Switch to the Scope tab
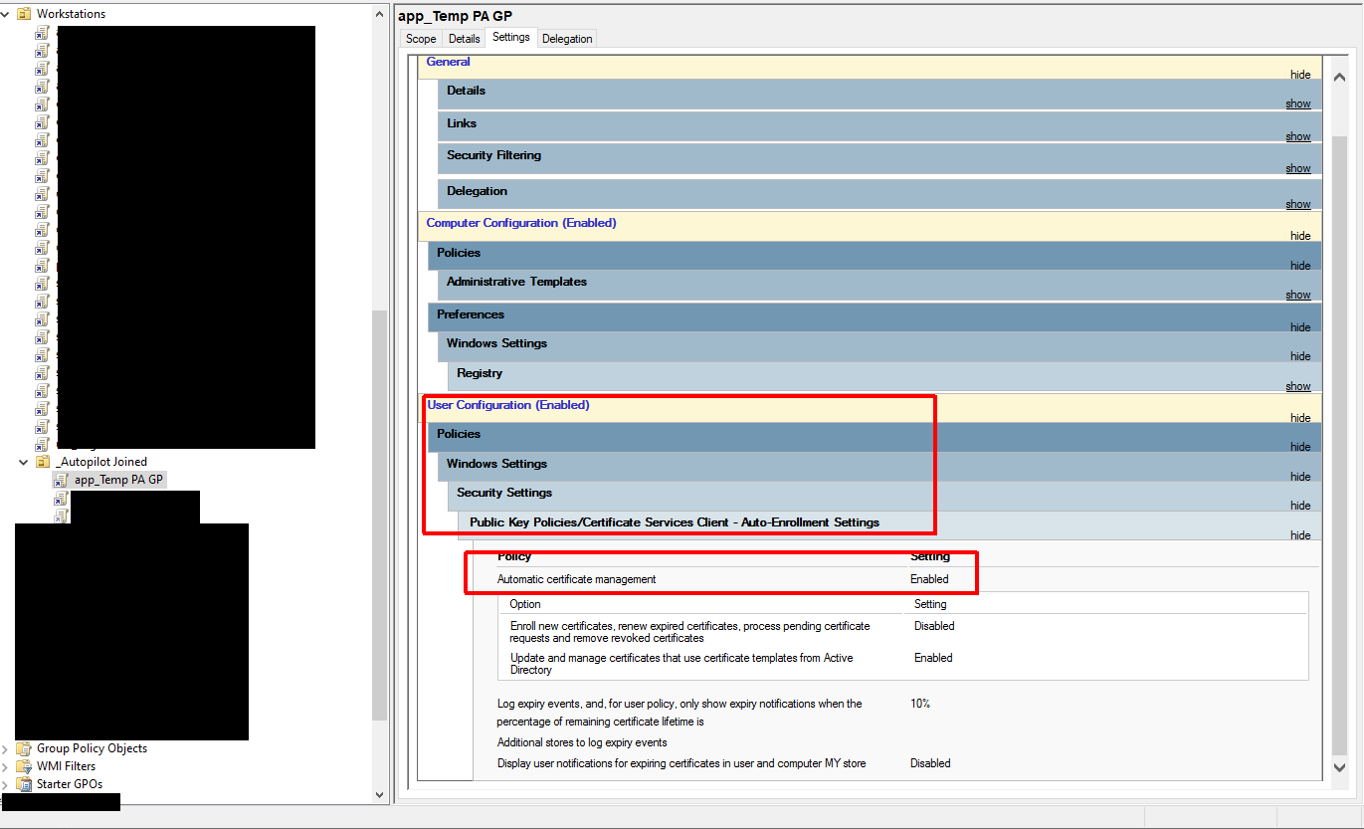 (x=419, y=37)
